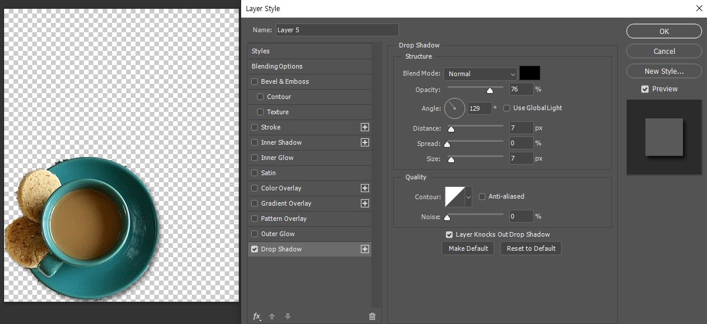The height and width of the screenshot is (324, 707).
Task: Click the Spread slider handle
Action: coord(447,144)
